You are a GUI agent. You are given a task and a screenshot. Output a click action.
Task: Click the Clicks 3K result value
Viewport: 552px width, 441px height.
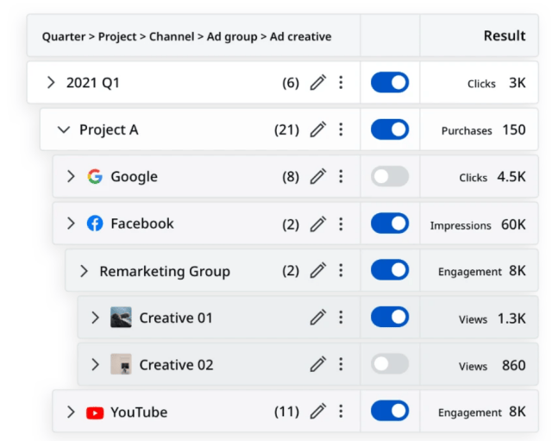coord(497,84)
